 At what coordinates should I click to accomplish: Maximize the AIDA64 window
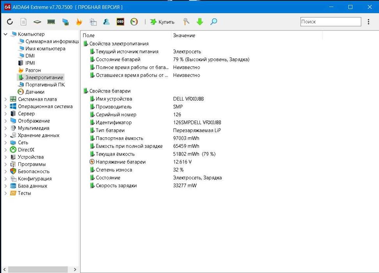(350, 7)
